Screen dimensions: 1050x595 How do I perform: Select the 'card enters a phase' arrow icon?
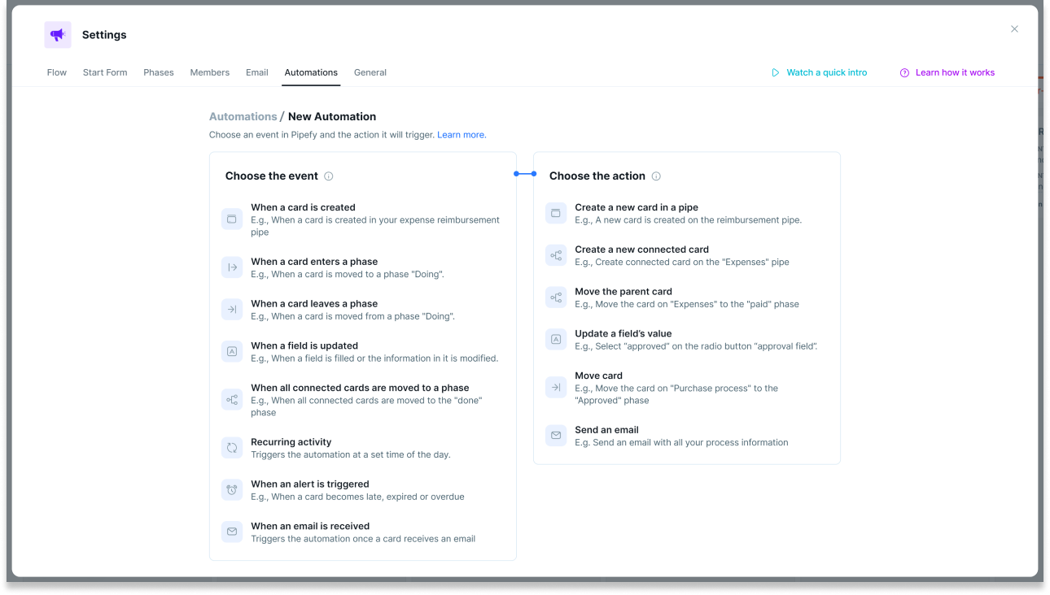click(232, 267)
